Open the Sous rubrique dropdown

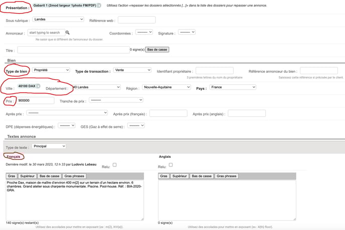point(58,20)
